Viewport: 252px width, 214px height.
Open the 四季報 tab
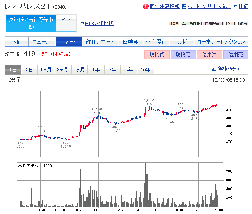pos(131,42)
